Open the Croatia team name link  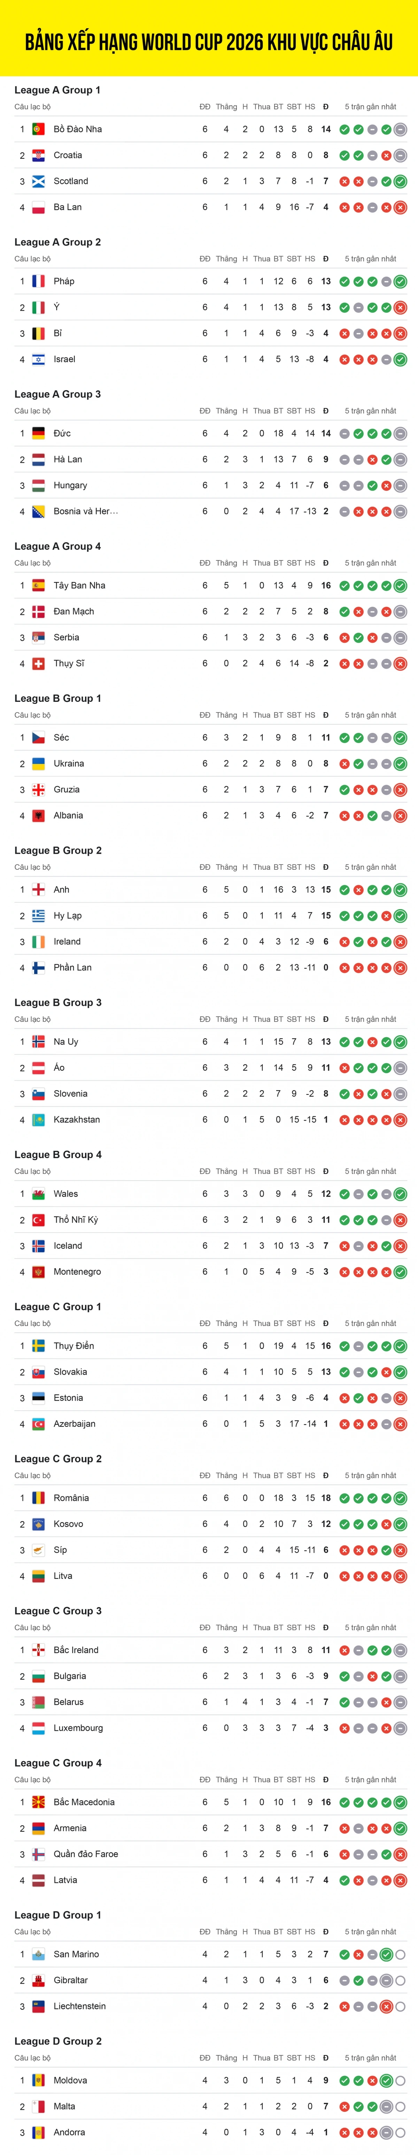coord(68,155)
